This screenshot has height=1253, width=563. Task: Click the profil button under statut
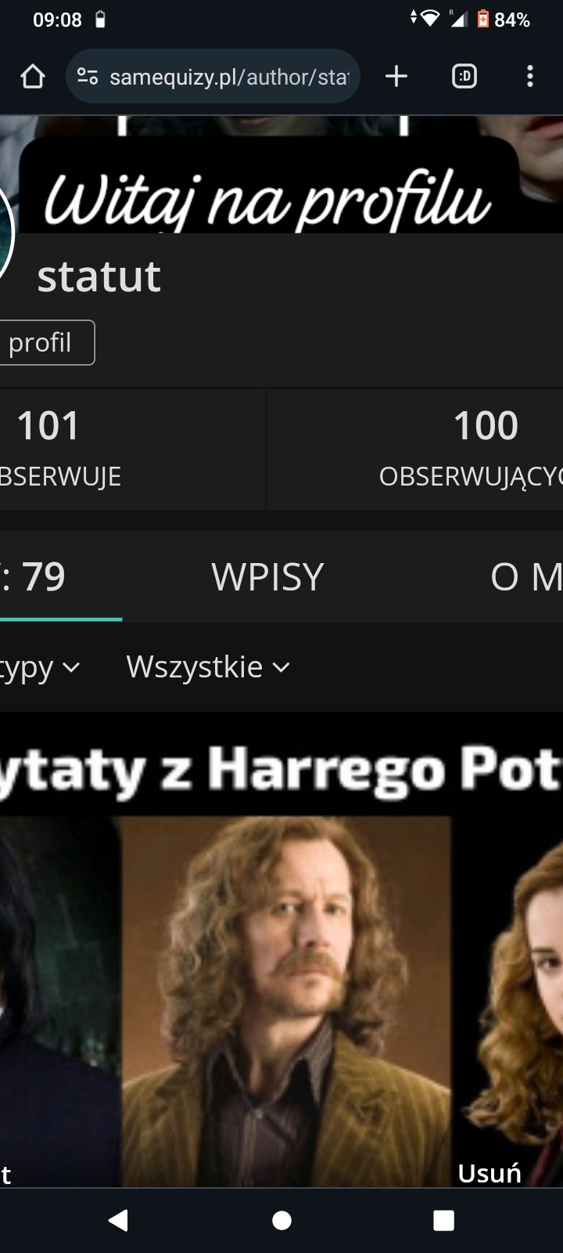[x=47, y=342]
